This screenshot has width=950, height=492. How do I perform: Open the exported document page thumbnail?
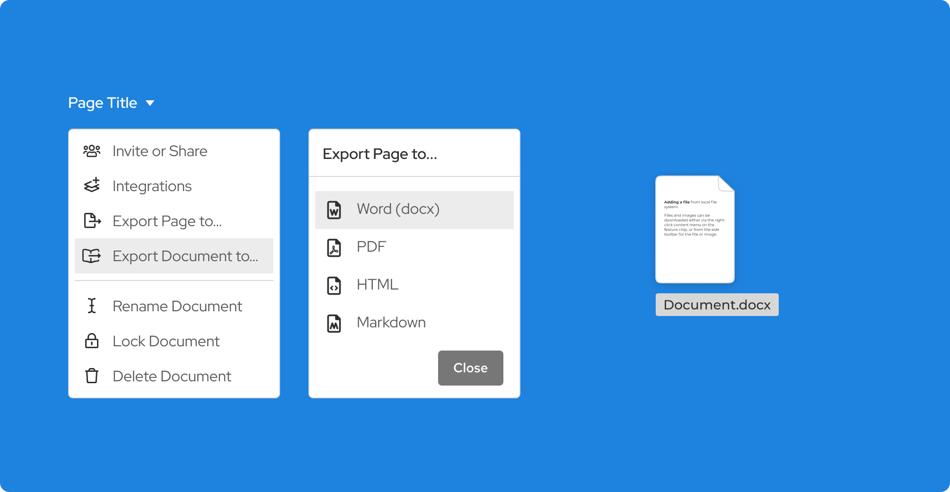tap(695, 229)
